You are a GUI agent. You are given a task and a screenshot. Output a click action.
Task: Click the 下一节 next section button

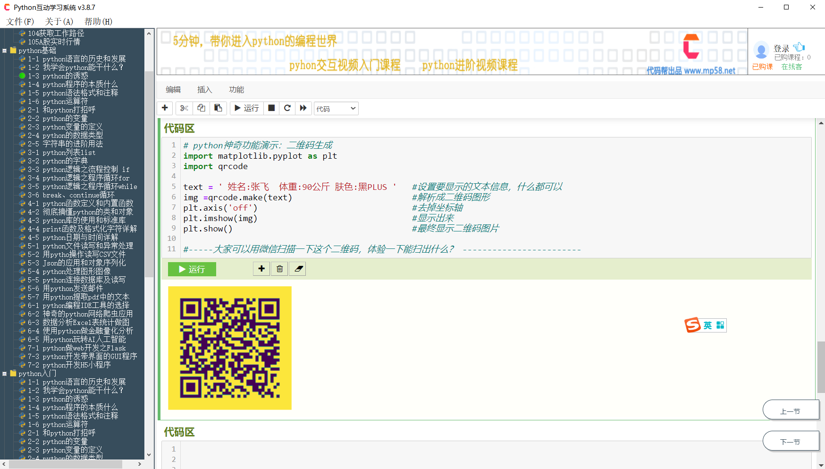click(x=791, y=441)
